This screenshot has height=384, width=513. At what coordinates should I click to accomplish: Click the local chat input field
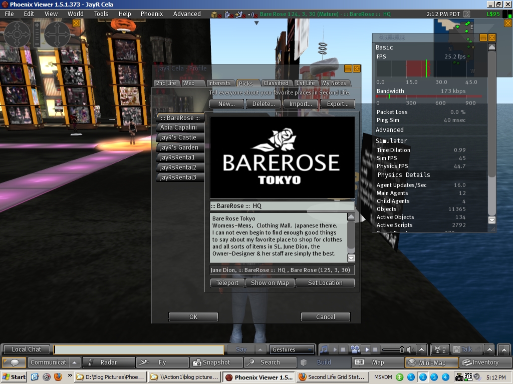pos(139,349)
